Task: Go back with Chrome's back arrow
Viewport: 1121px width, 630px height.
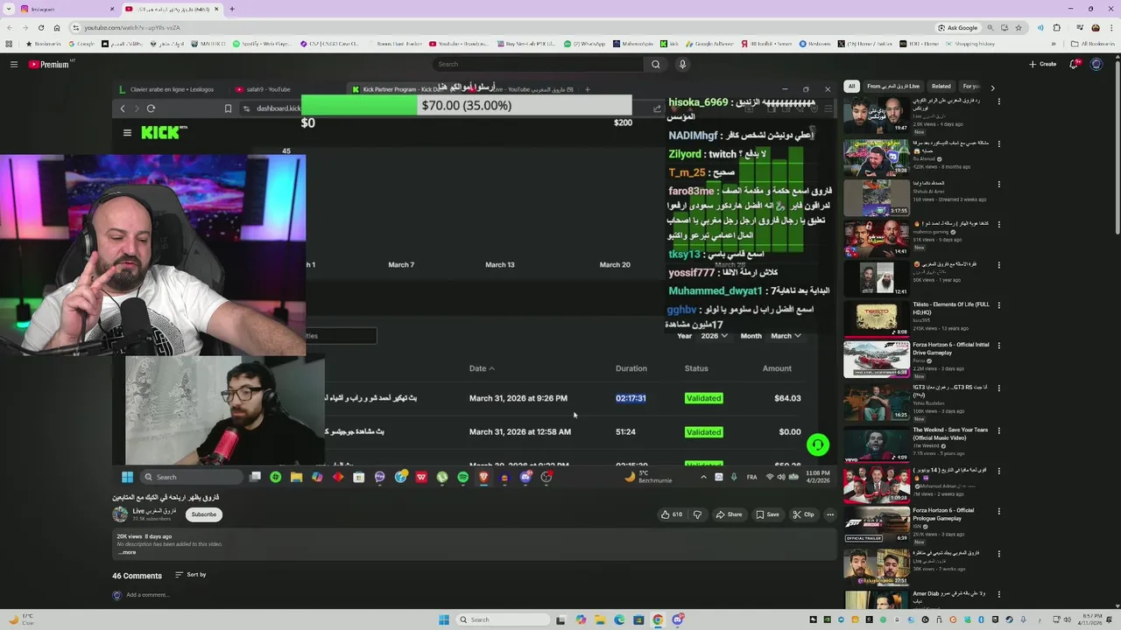Action: click(x=9, y=27)
